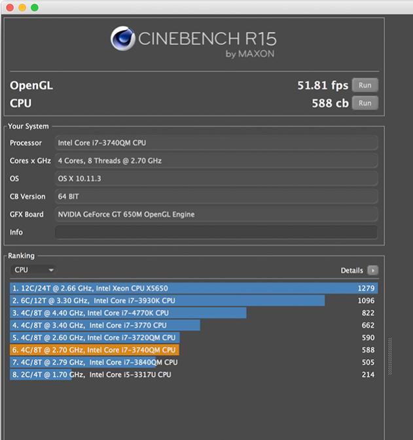413x440 pixels.
Task: Run the CPU benchmark
Action: pyautogui.click(x=365, y=103)
